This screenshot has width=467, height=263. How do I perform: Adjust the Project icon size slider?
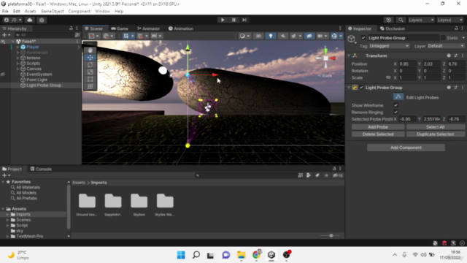pyautogui.click(x=331, y=235)
